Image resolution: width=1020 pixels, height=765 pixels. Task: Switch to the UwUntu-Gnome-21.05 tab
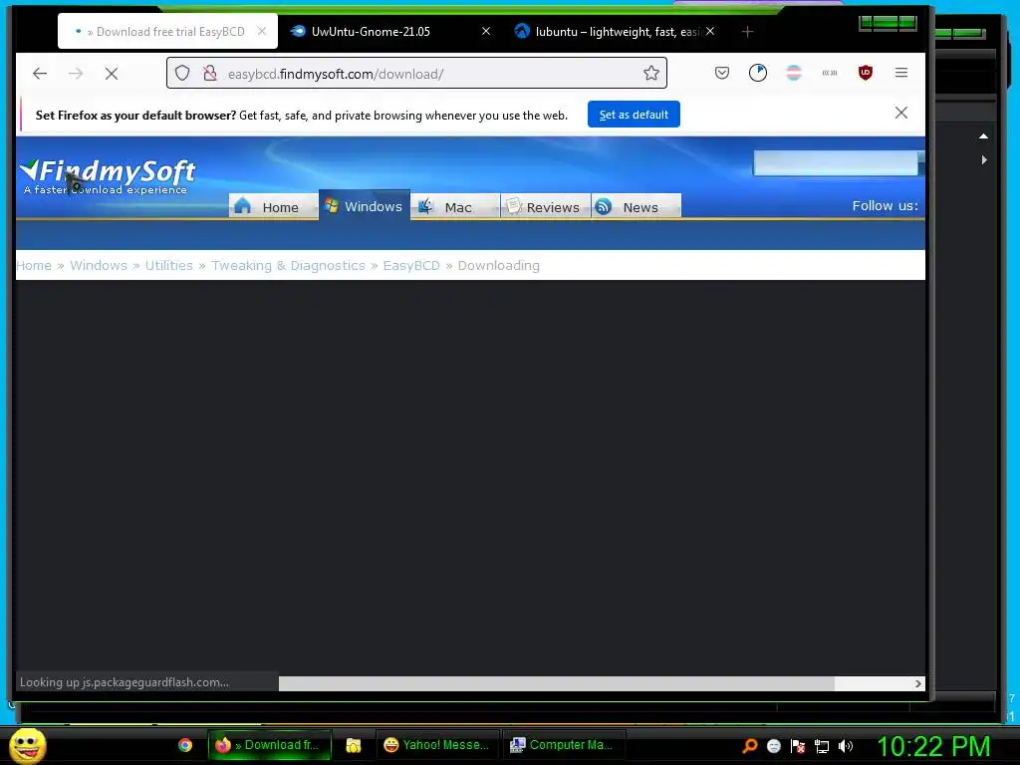pyautogui.click(x=390, y=31)
